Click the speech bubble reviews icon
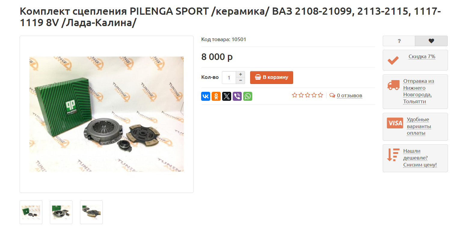Screen dimensions: 469x231 pyautogui.click(x=332, y=95)
